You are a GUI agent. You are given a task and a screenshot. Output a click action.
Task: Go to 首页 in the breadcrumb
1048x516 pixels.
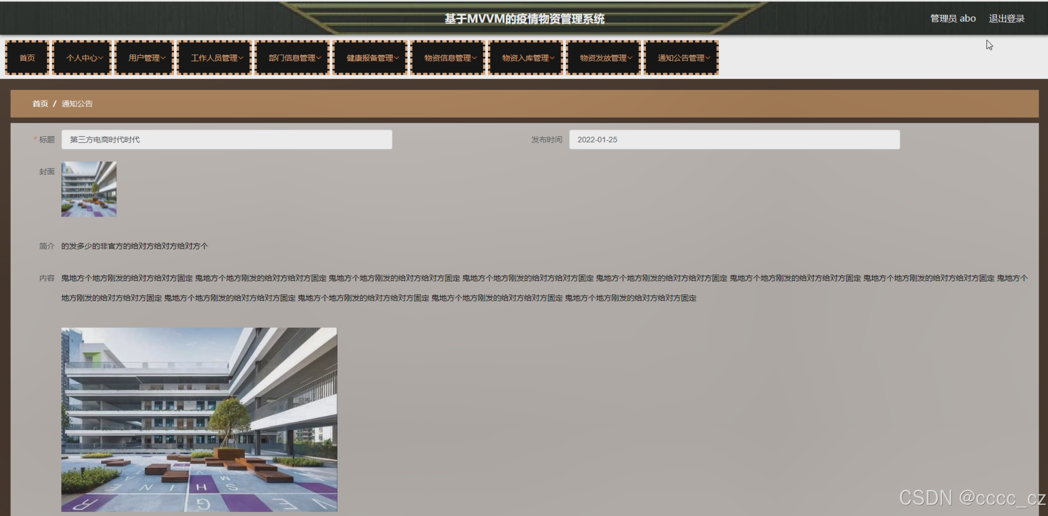[40, 104]
